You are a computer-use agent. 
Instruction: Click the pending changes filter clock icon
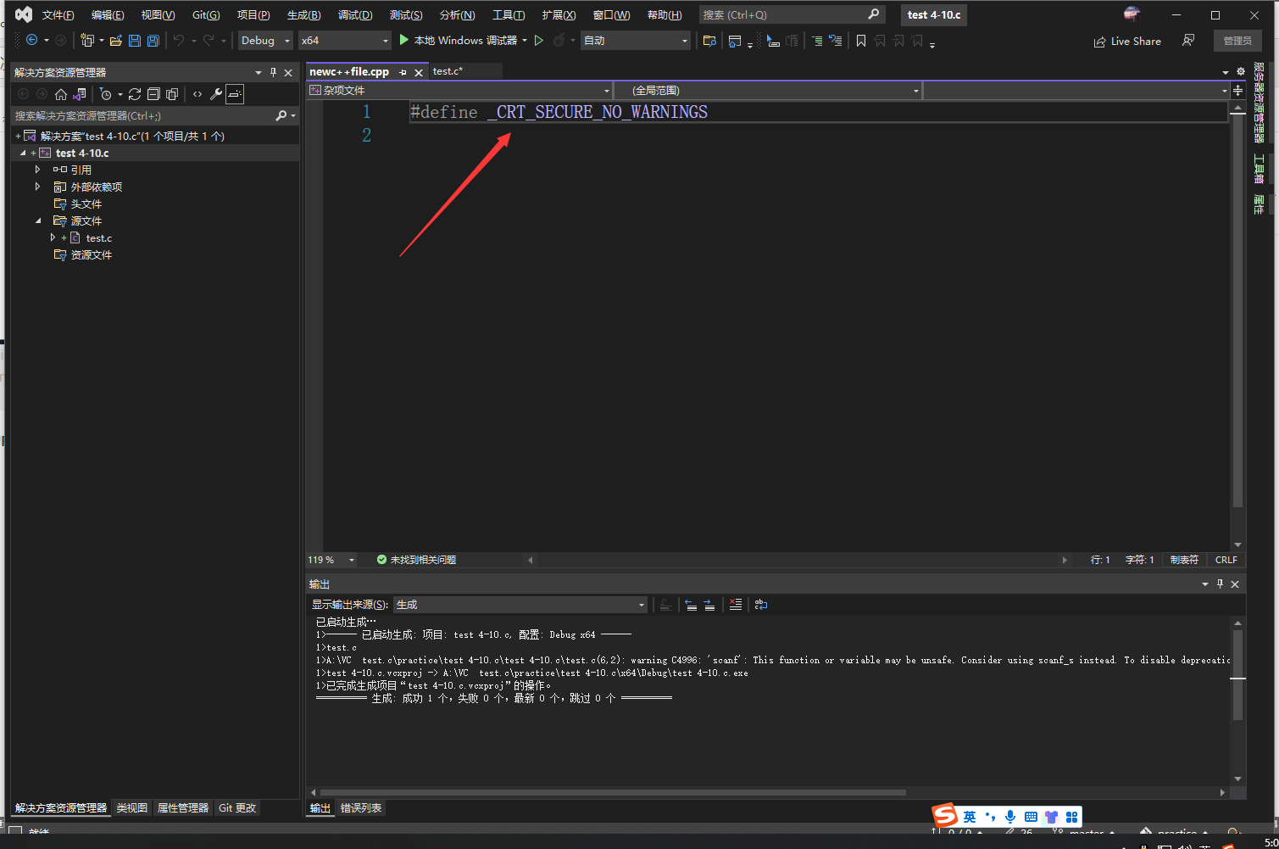coord(106,94)
